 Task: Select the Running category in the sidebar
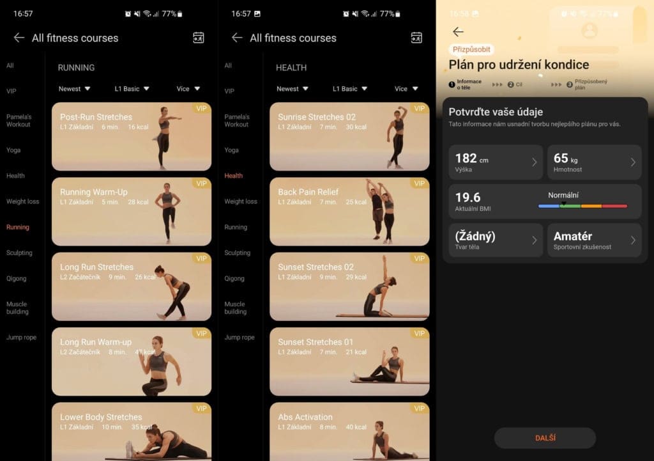pos(17,227)
